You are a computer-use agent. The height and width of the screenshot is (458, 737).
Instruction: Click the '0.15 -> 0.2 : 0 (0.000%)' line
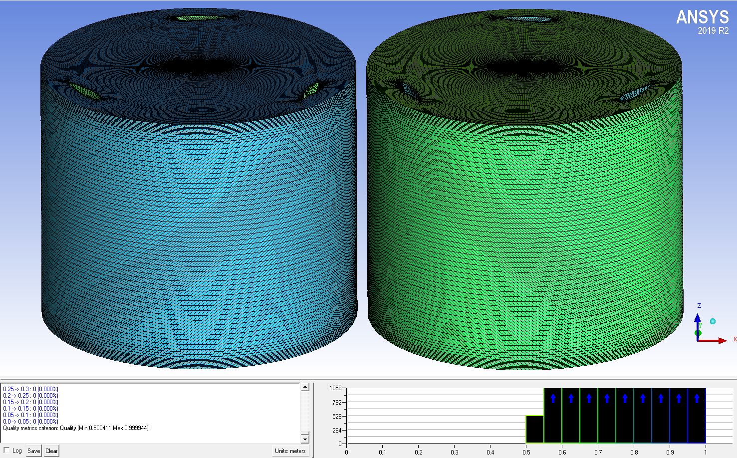30,402
